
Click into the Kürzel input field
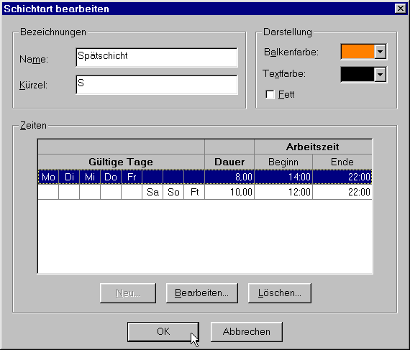pyautogui.click(x=157, y=85)
